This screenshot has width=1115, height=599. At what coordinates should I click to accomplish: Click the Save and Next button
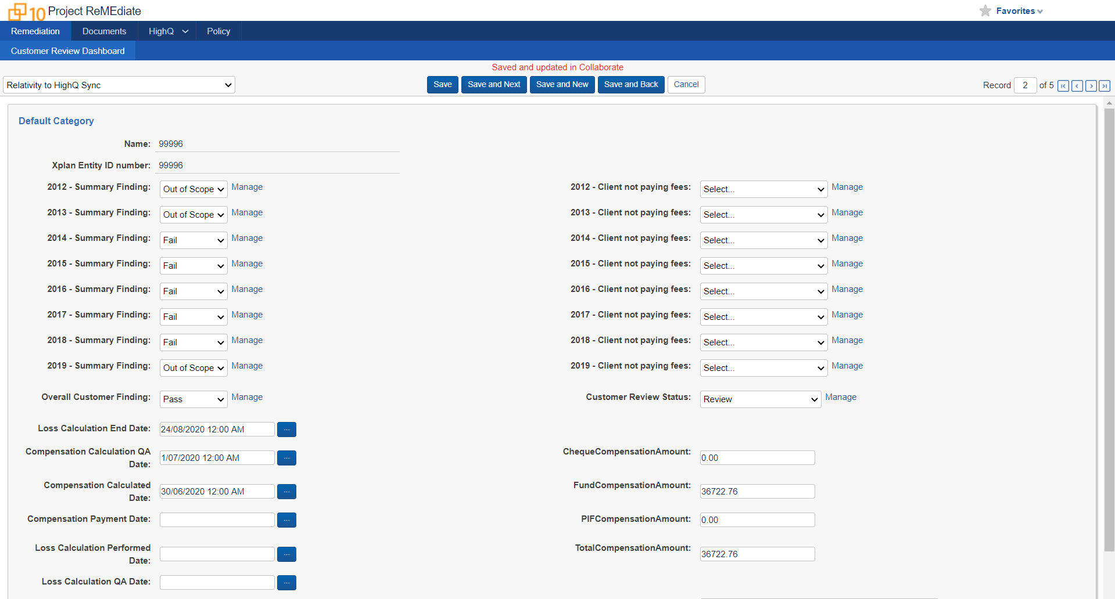(x=493, y=84)
